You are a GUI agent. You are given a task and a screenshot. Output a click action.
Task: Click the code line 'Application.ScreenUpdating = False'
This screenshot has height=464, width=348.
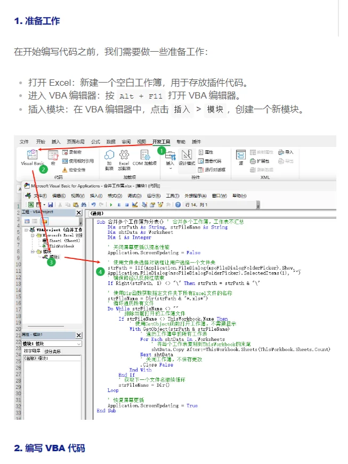click(x=154, y=253)
